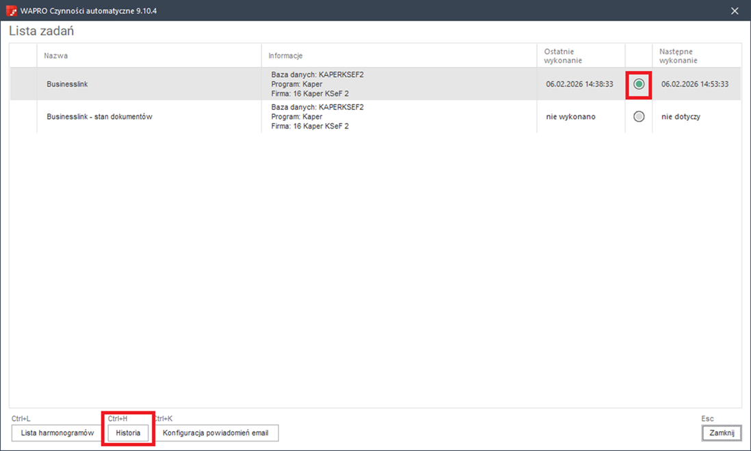Click the WAPRO application icon in title bar
This screenshot has height=451, width=751.
click(11, 11)
